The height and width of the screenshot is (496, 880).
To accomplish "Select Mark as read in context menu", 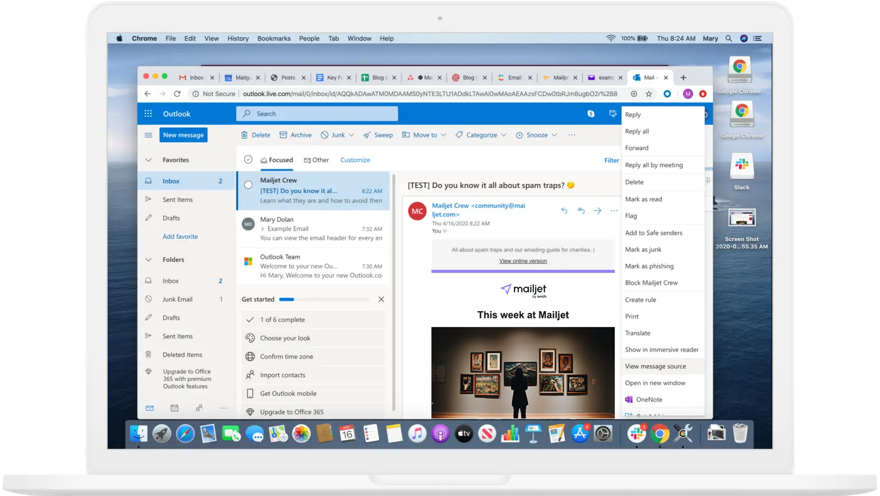I will pos(663,199).
